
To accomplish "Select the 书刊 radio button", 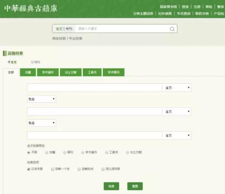I will click(x=32, y=62).
